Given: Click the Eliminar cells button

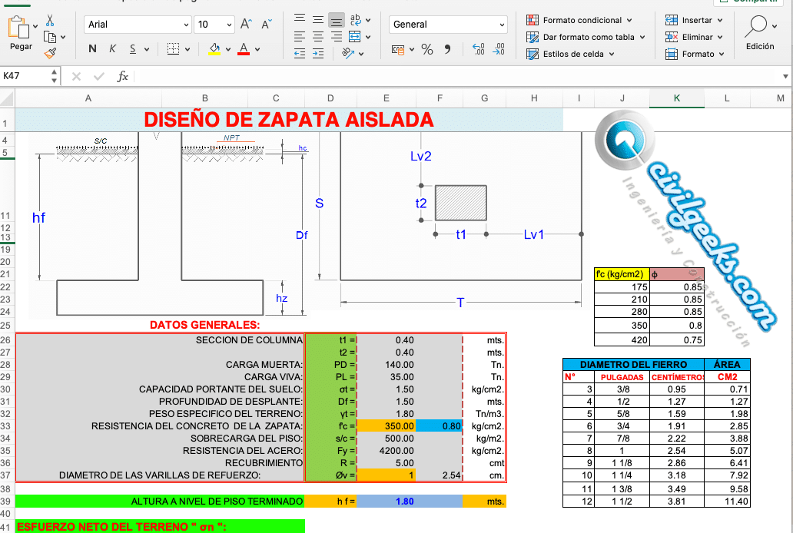Looking at the screenshot, I should click(x=693, y=37).
